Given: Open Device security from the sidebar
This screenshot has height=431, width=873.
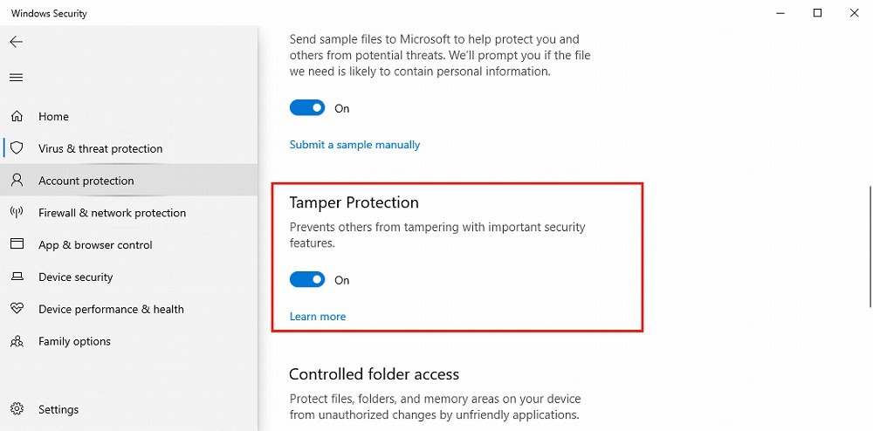Looking at the screenshot, I should [76, 277].
